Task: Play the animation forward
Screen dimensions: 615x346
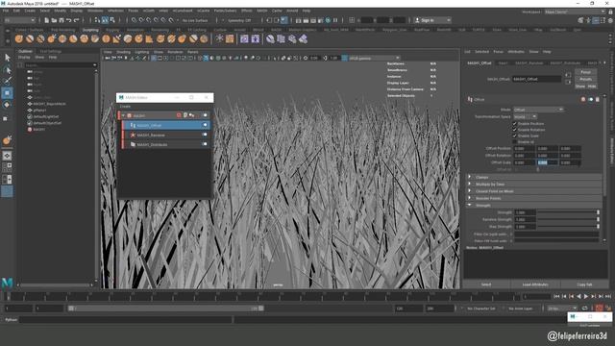Action: pyautogui.click(x=586, y=297)
